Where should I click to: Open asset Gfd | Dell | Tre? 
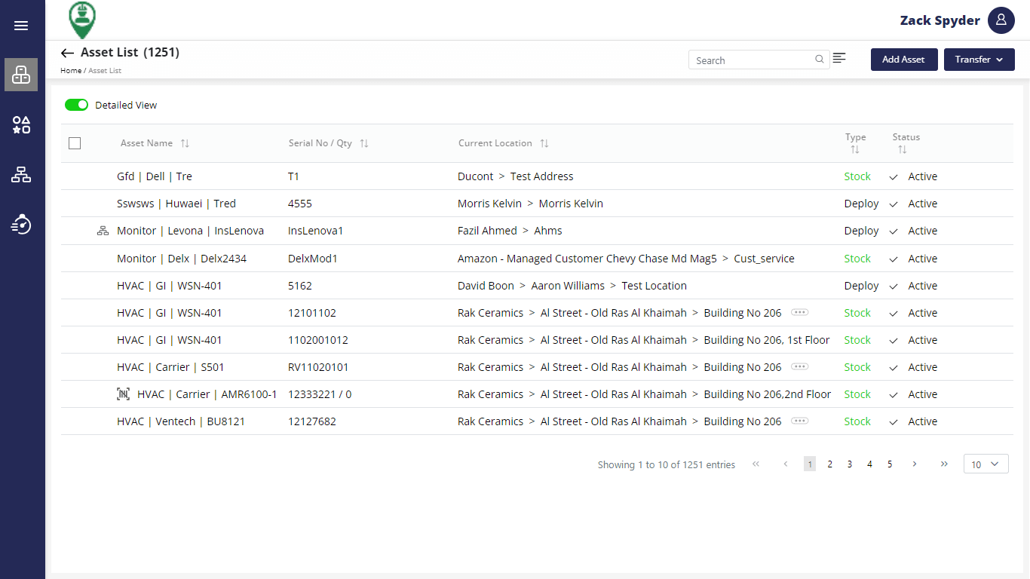pos(155,176)
